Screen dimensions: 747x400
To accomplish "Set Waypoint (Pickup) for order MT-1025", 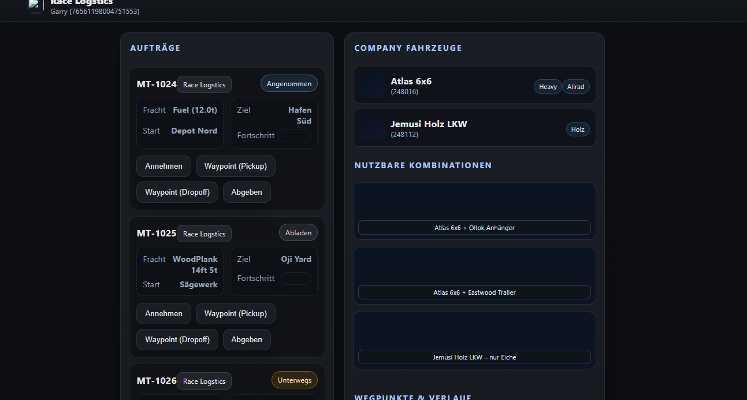I will point(236,314).
